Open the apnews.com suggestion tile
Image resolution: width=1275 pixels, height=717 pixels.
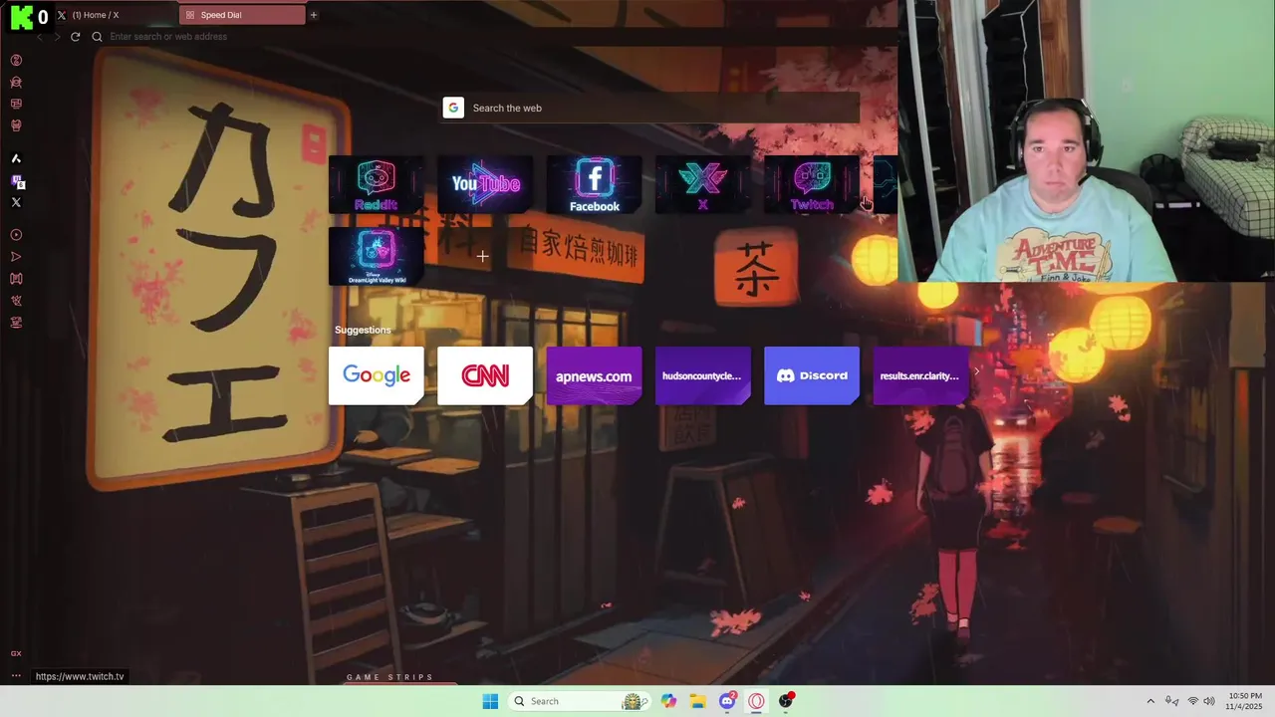pyautogui.click(x=594, y=375)
